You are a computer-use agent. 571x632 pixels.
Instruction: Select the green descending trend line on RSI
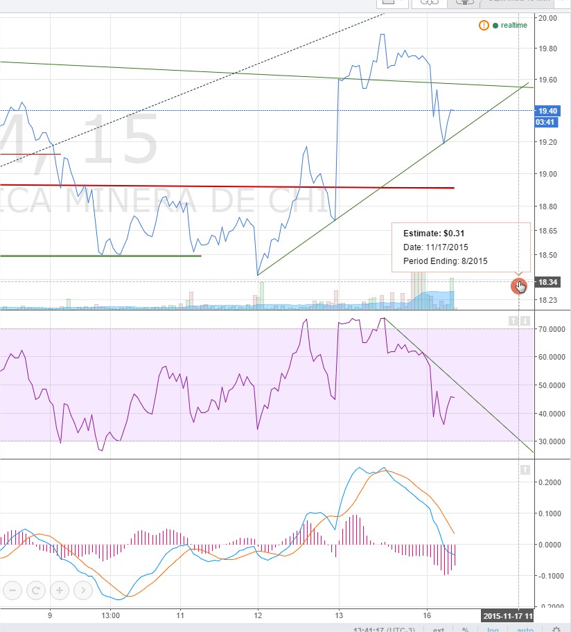pos(459,385)
